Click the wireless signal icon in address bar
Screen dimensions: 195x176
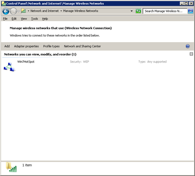23,11
